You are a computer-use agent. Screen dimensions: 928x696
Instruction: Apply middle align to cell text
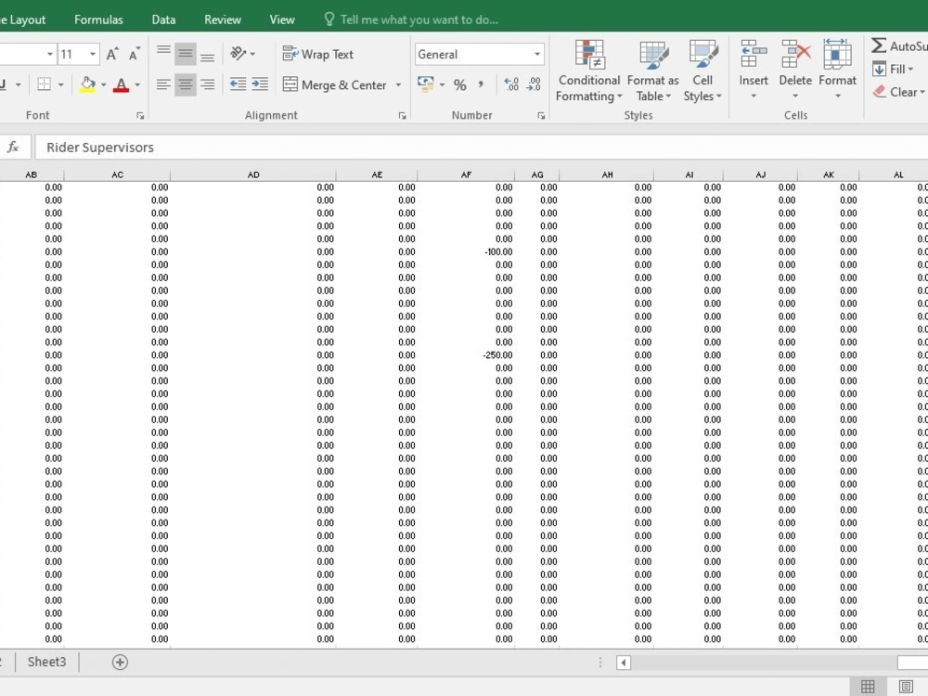click(x=186, y=55)
